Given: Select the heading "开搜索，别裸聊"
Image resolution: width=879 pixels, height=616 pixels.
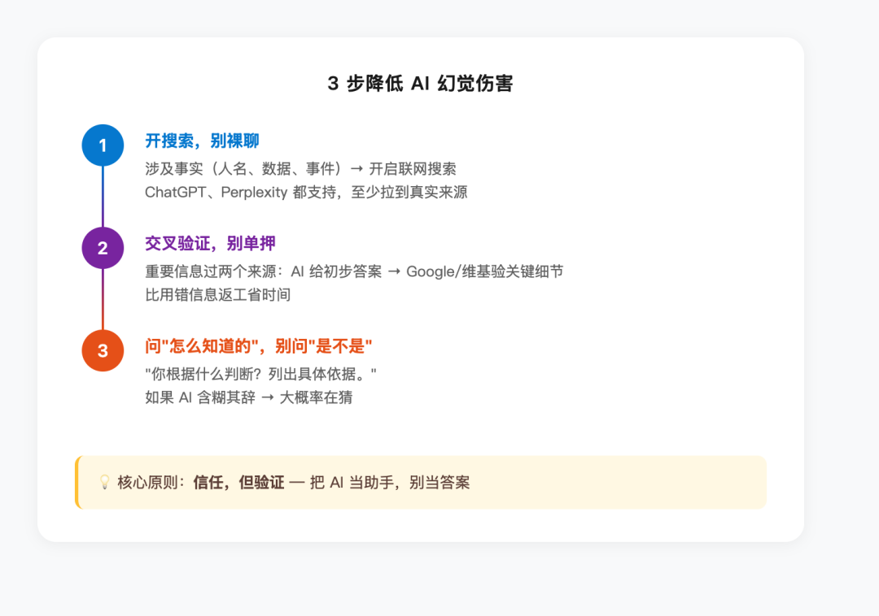Looking at the screenshot, I should pos(202,141).
